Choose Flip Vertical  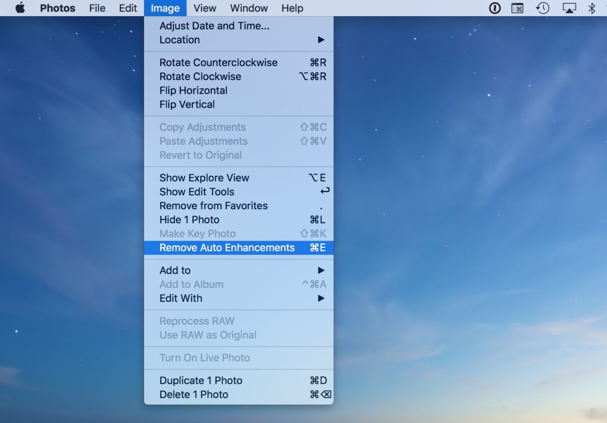[239, 104]
